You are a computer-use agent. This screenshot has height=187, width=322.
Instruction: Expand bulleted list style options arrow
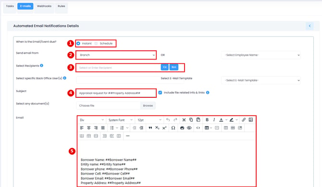click(117, 128)
